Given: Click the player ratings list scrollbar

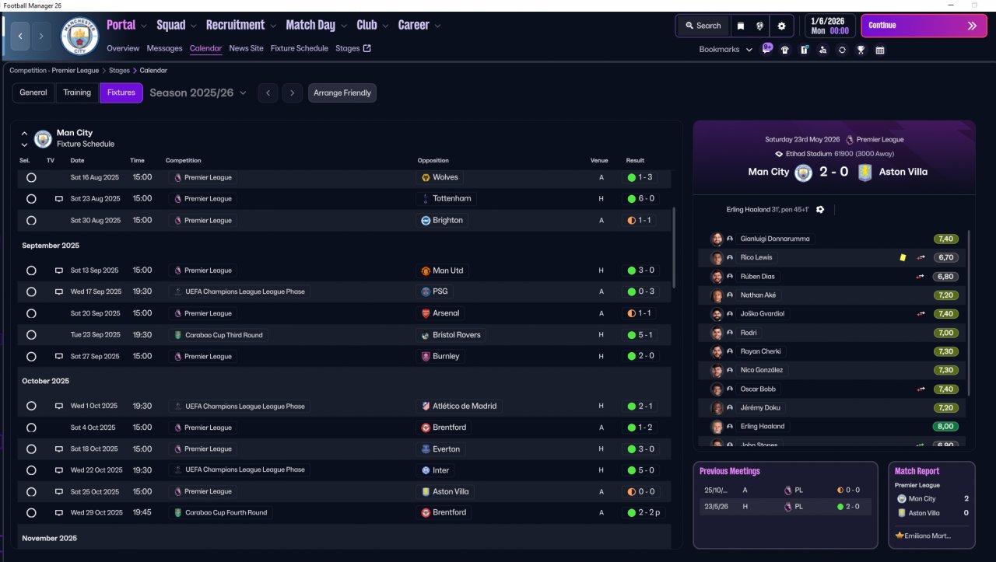Looking at the screenshot, I should [x=969, y=313].
